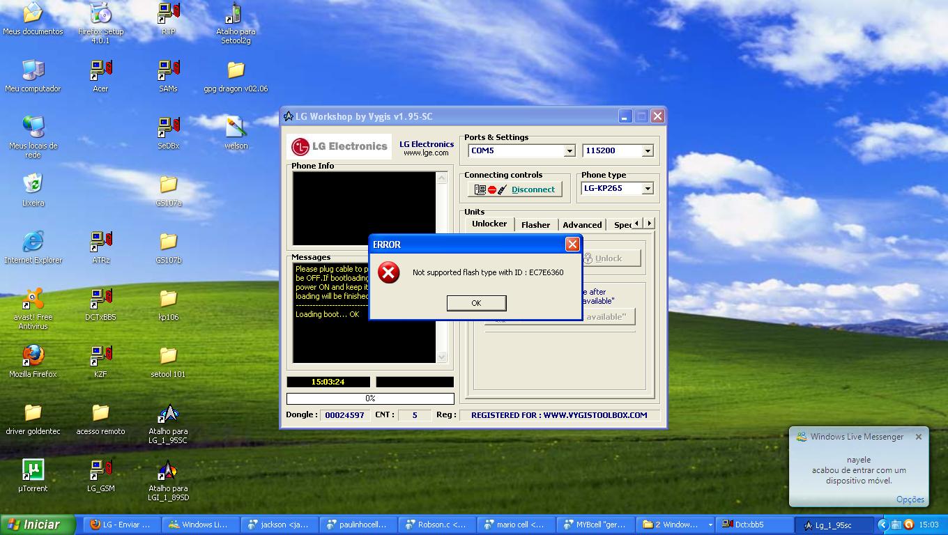Screen dimensions: 948x535
Task: Open Meus locais de rede icon
Action: coord(33,137)
